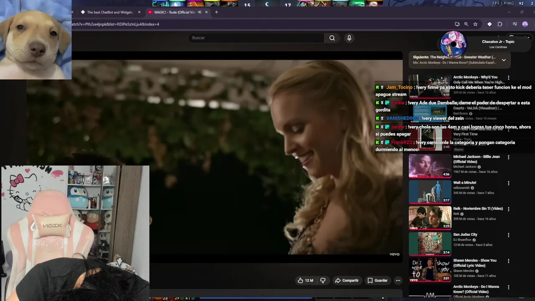The image size is (535, 301).
Task: Click Siguiente: The Neighbourhood - Sweater Weather text
Action: coord(454,57)
